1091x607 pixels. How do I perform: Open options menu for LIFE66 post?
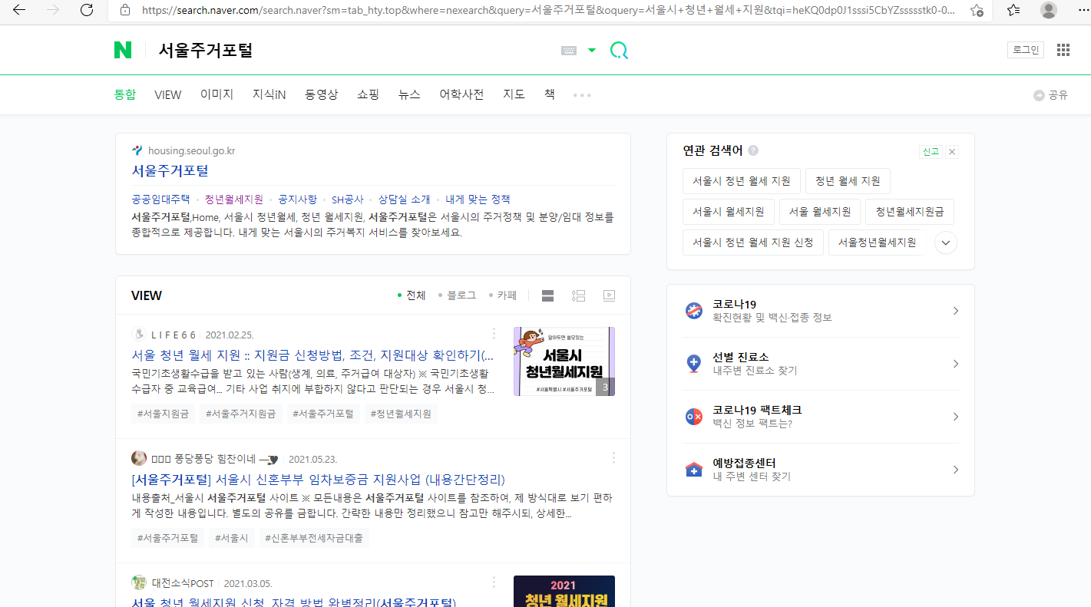click(x=494, y=334)
